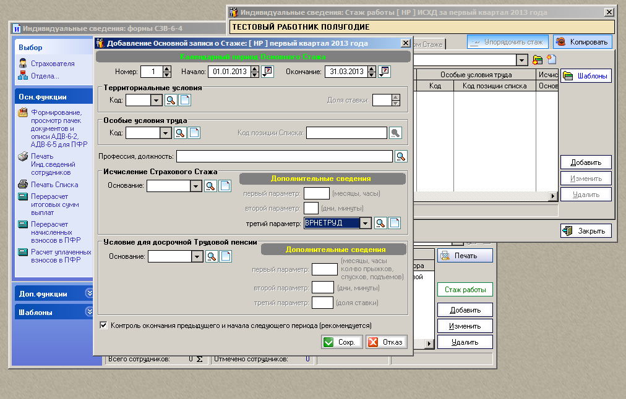This screenshot has height=399, width=626.
Task: Click the magnifier next to the Профессия, должность field
Action: coord(401,156)
